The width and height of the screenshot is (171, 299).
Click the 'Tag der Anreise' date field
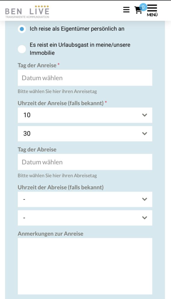tap(85, 78)
